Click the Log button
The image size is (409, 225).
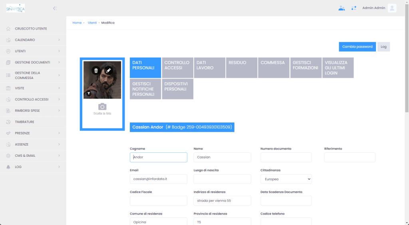tap(383, 47)
